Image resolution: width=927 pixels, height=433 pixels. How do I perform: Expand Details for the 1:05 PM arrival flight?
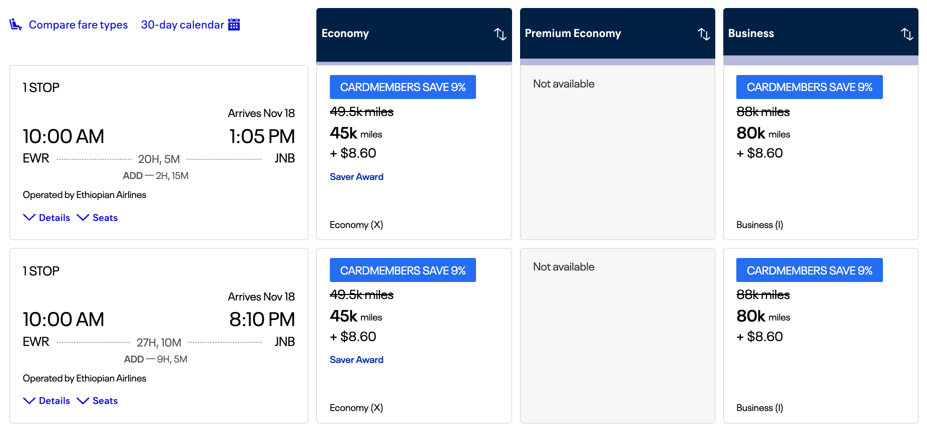47,217
